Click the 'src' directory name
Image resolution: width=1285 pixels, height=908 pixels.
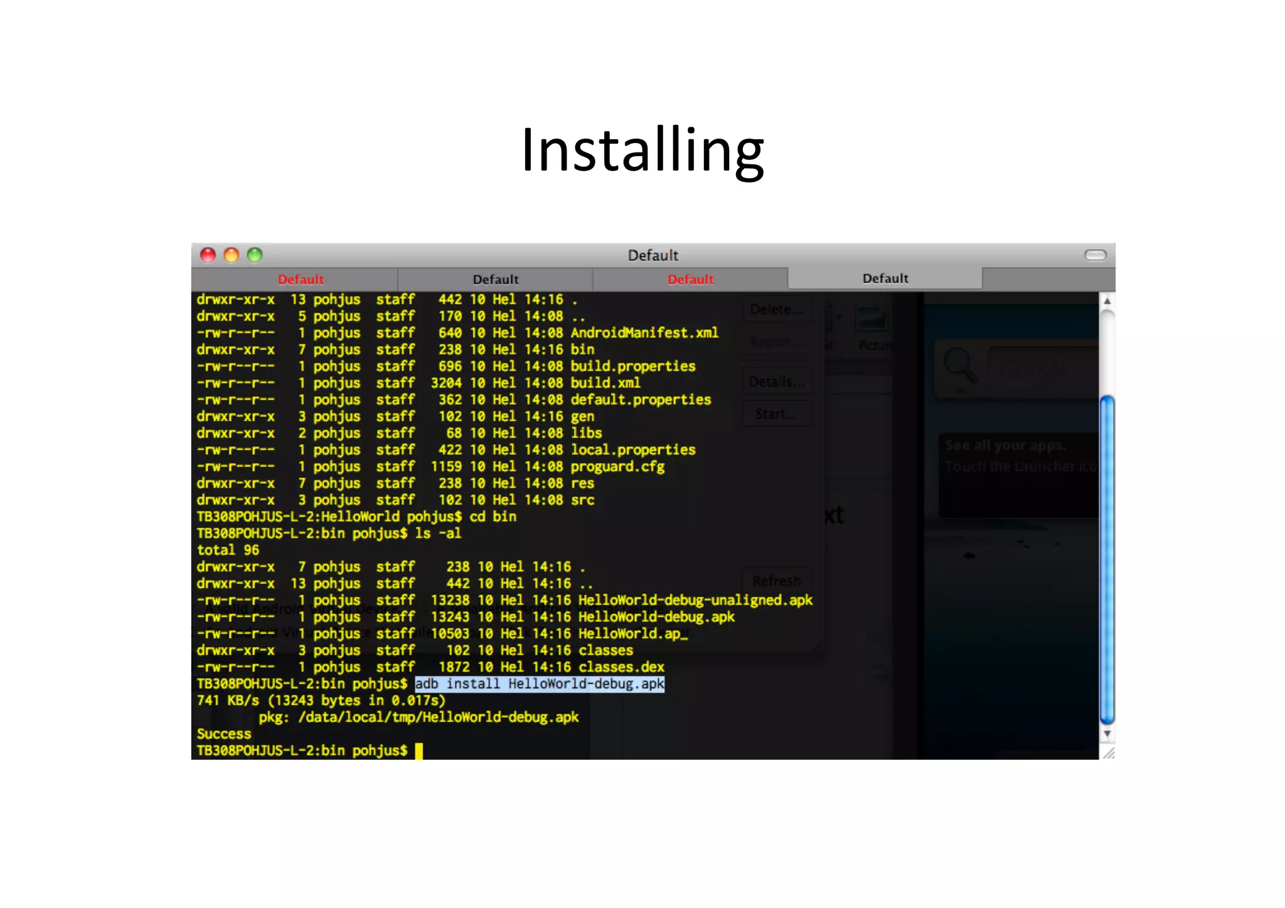pyautogui.click(x=582, y=500)
